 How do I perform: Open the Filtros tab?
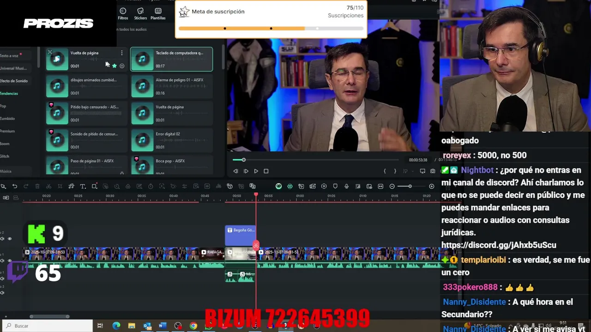(123, 14)
